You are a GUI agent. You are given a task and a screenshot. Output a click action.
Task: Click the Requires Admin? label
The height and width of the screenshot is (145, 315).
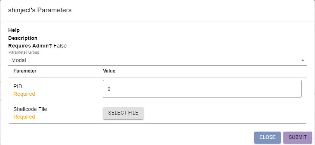point(30,46)
